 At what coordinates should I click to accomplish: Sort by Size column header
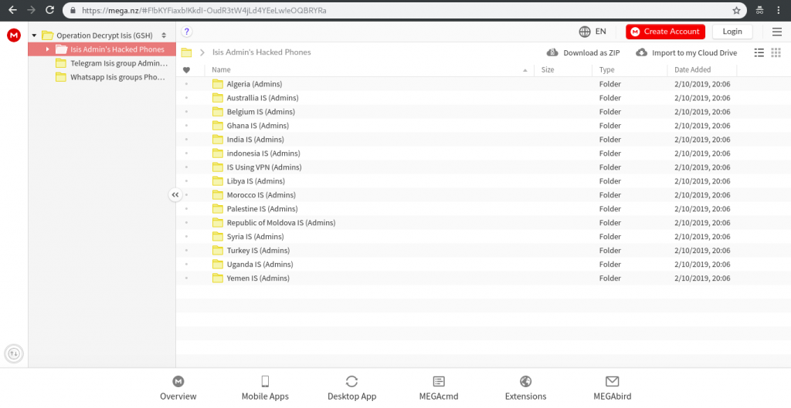tap(548, 69)
